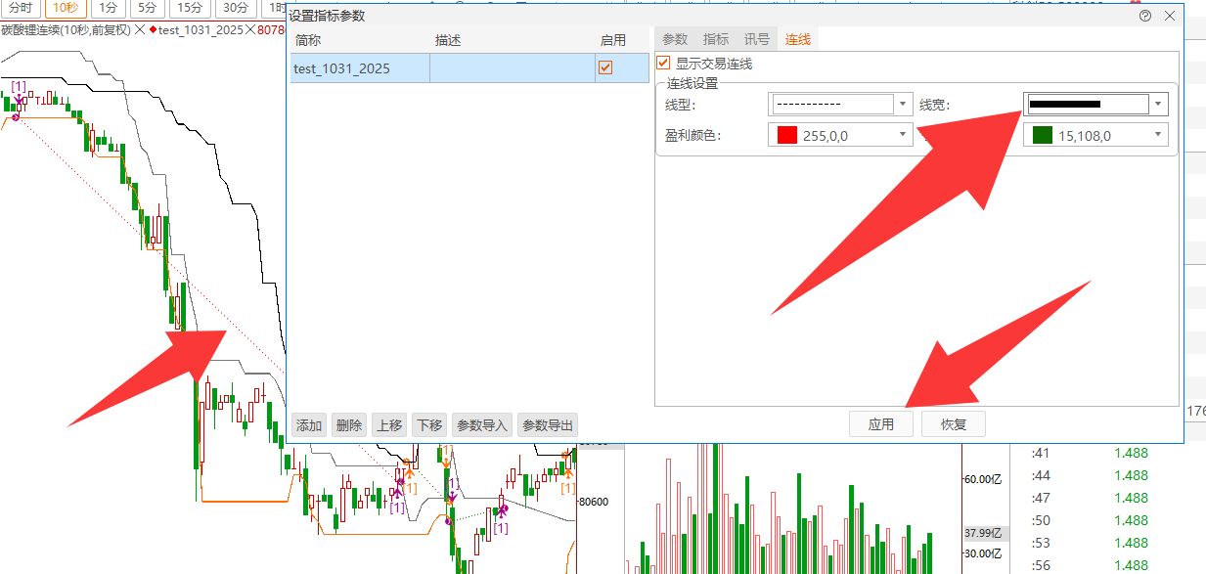
Task: Expand the 线宽 line width dropdown
Action: click(x=1158, y=105)
